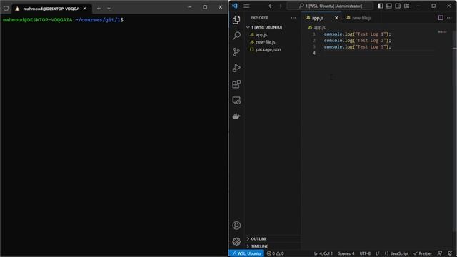
Task: Click line number 4 in the gutter
Action: [x=314, y=53]
